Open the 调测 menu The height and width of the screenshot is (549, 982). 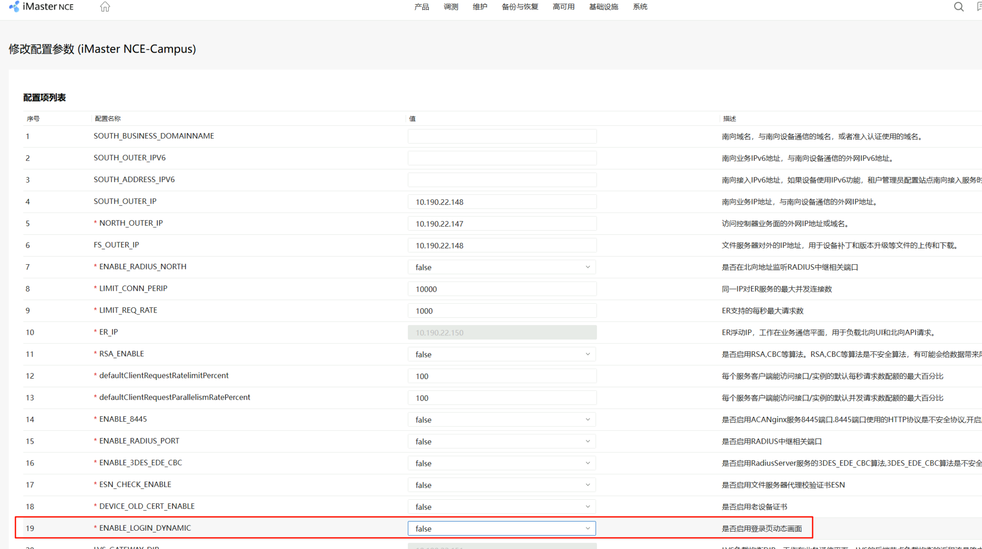451,7
